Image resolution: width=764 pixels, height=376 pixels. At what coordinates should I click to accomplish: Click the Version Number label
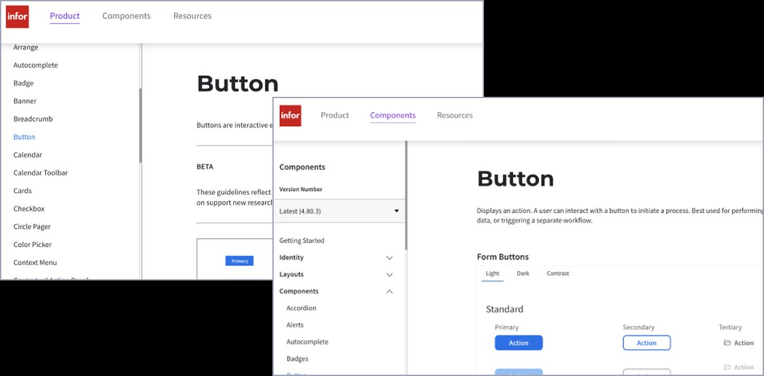click(x=300, y=189)
